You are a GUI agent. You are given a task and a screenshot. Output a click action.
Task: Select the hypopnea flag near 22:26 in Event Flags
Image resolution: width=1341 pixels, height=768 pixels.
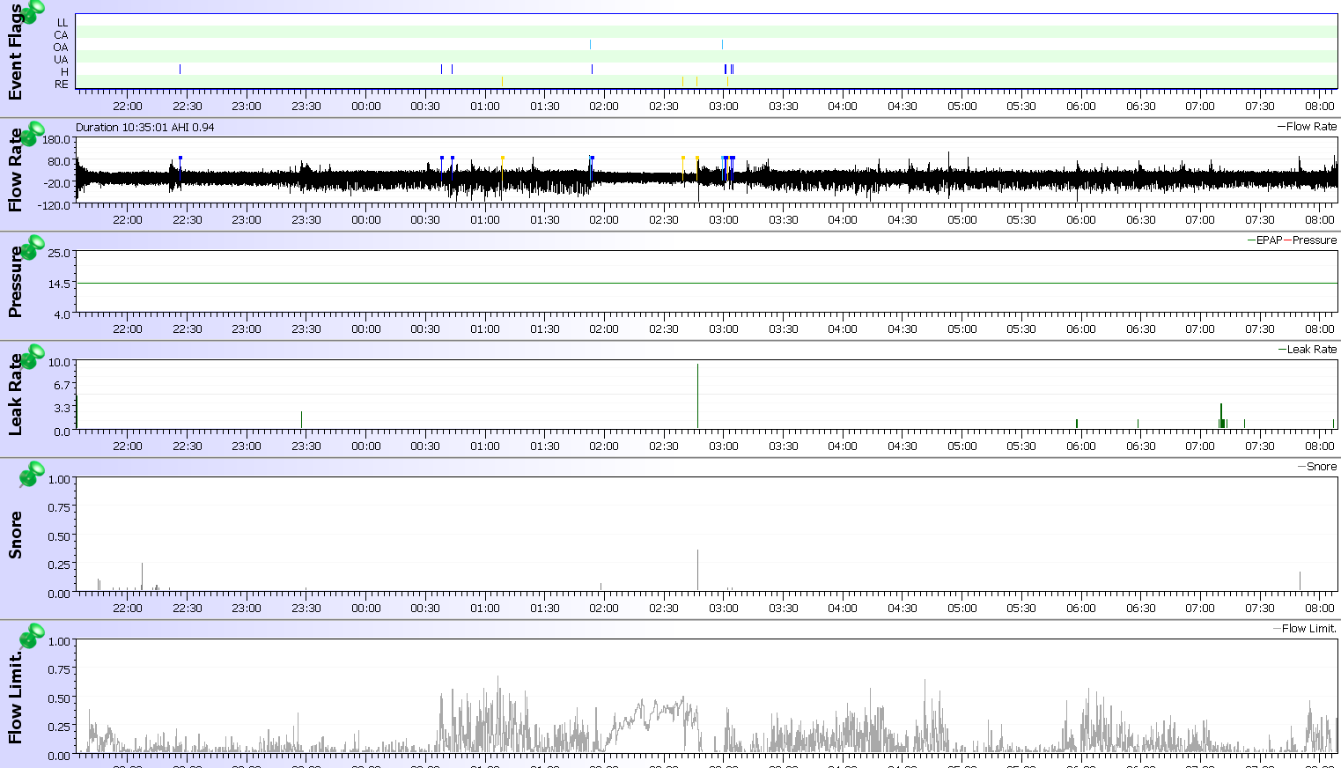point(180,69)
